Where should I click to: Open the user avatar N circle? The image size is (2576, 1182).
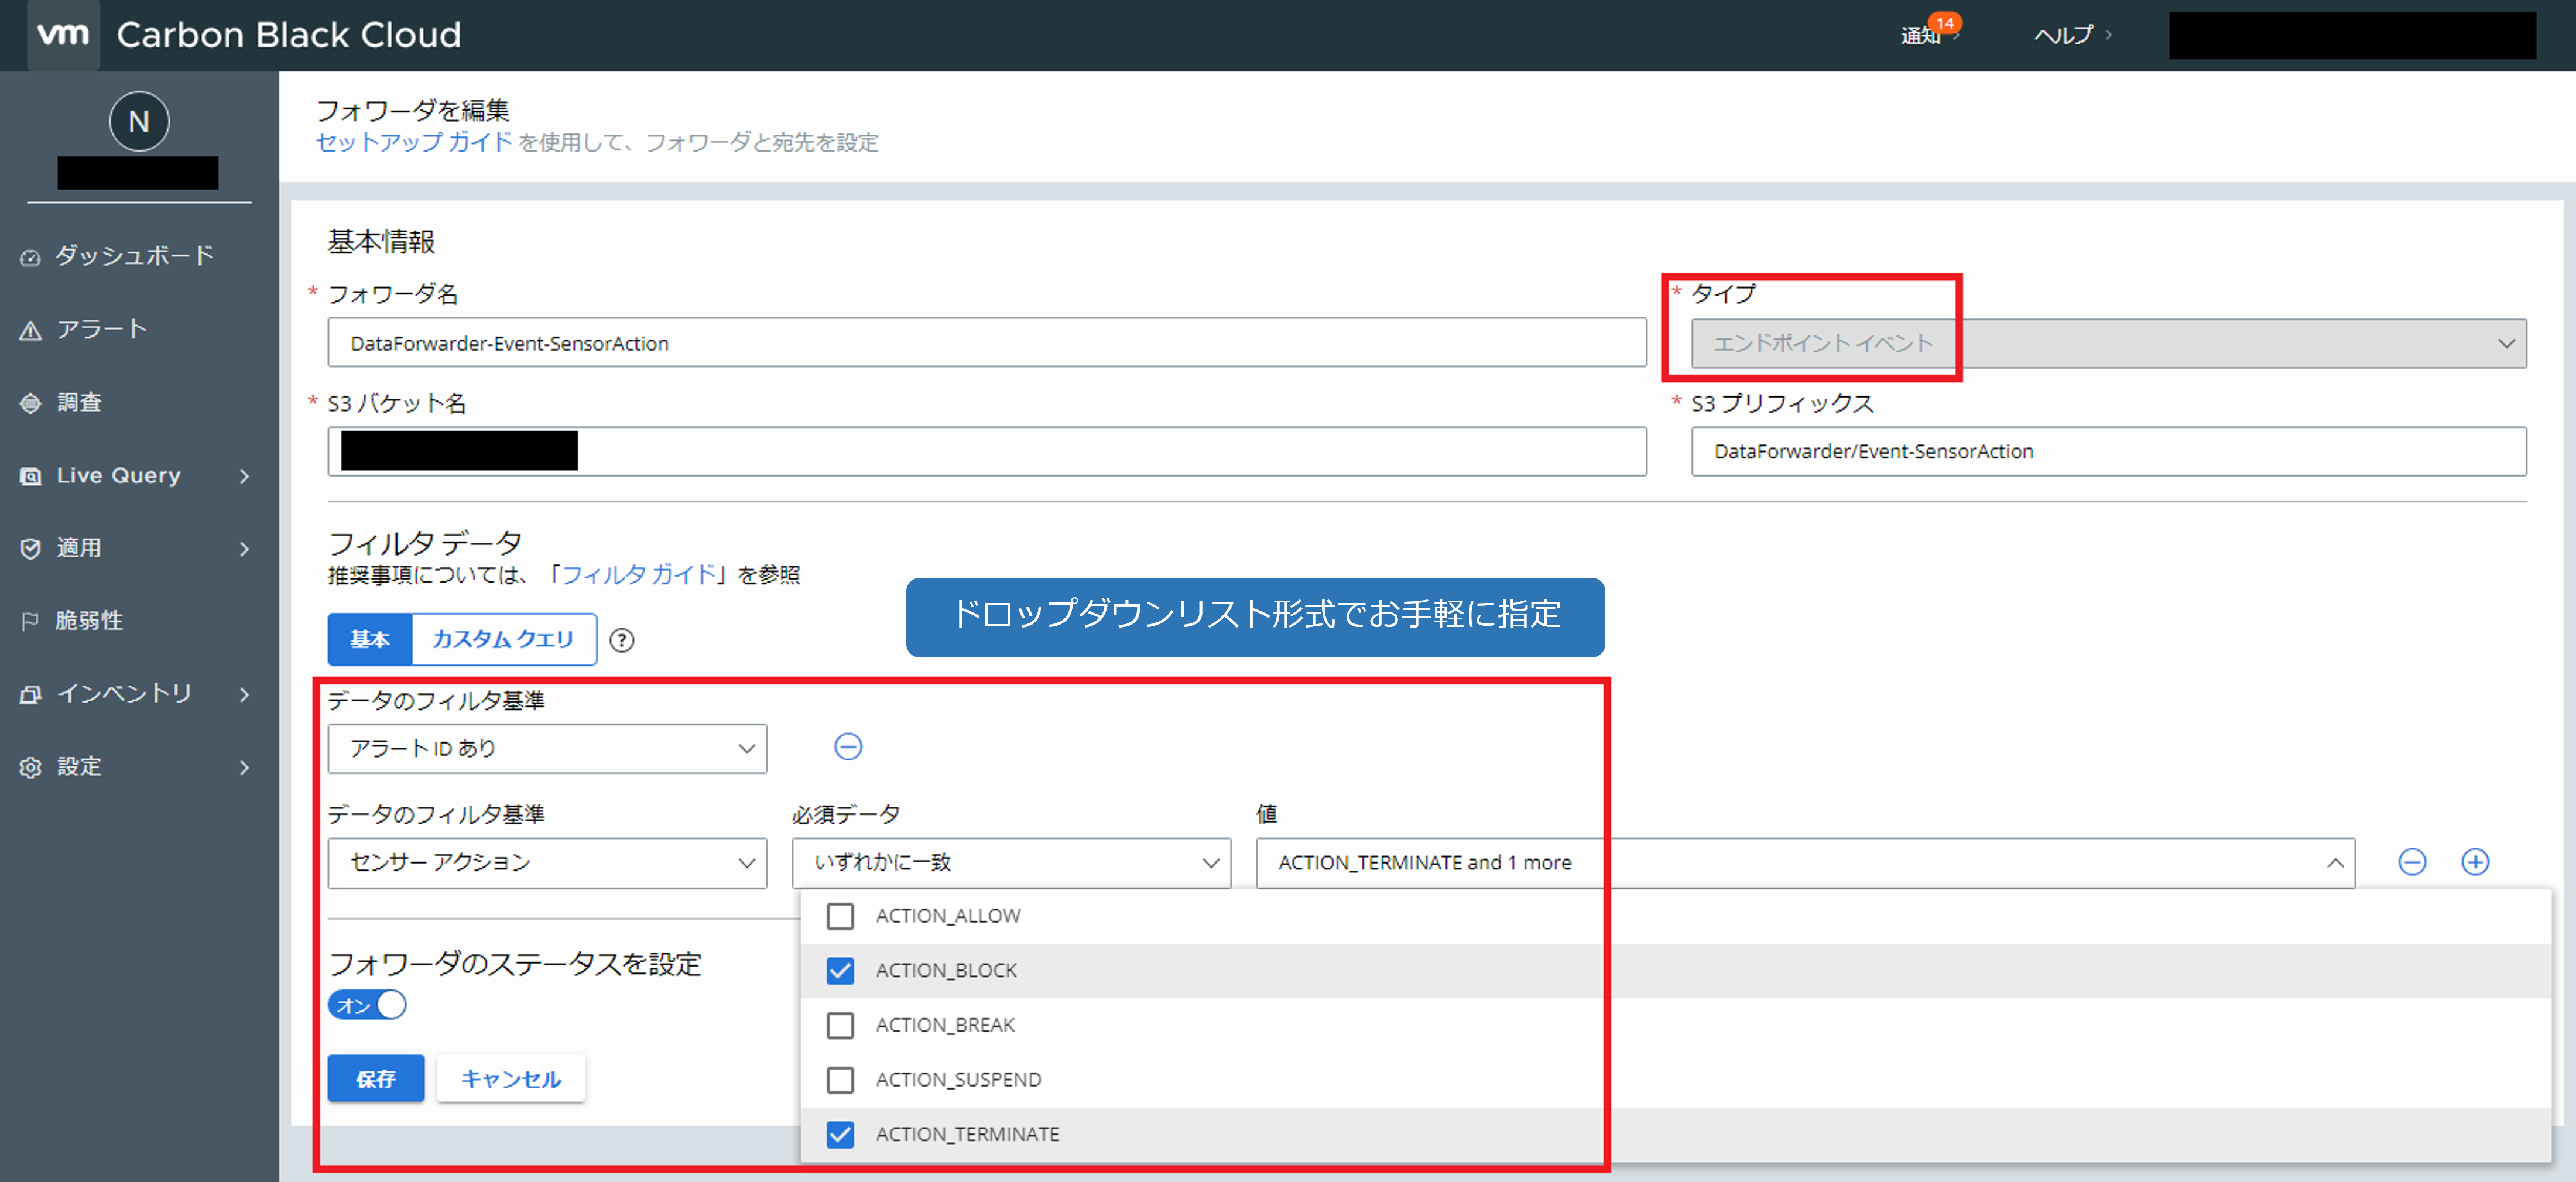139,122
